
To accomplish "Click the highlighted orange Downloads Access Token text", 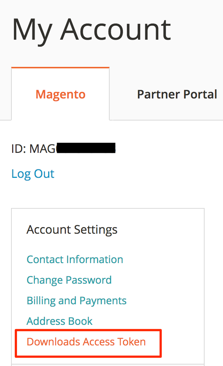I will tap(86, 342).
